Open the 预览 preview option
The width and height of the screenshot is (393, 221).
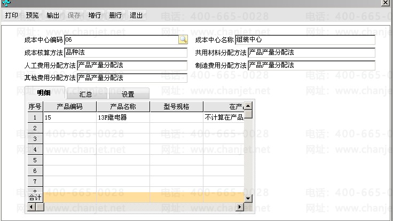click(x=33, y=15)
